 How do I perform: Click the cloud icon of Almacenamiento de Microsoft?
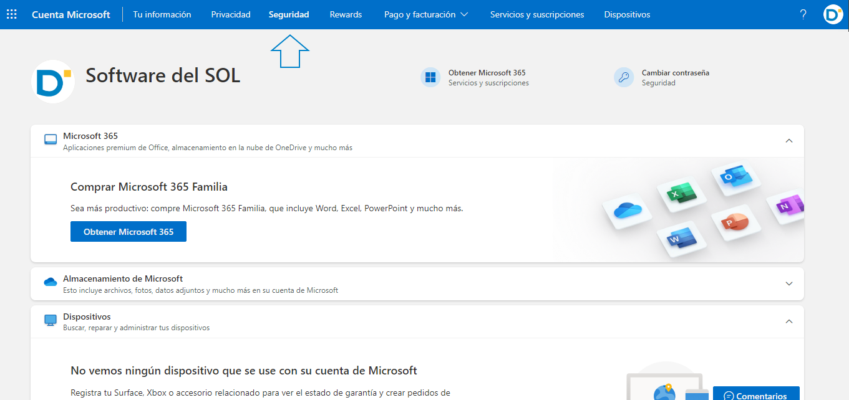click(x=51, y=282)
